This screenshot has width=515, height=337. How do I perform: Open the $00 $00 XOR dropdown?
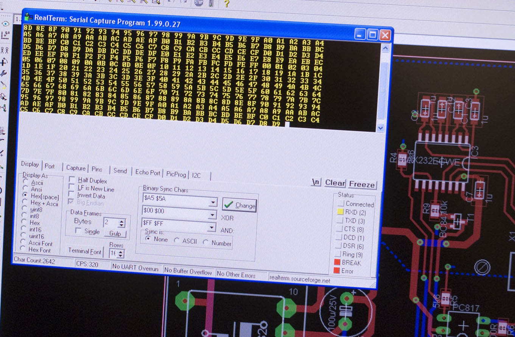click(x=213, y=215)
